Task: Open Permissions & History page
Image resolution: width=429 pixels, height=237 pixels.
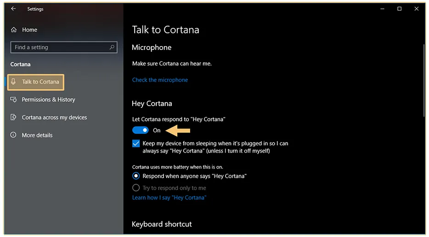Action: (48, 99)
